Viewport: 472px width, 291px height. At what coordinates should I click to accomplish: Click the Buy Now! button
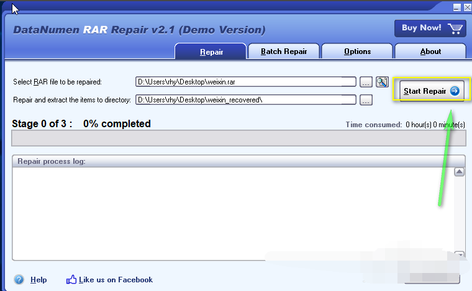430,28
